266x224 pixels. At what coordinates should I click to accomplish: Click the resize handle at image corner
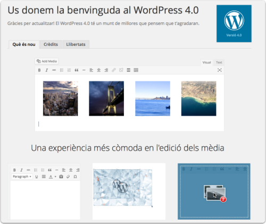[152, 206]
